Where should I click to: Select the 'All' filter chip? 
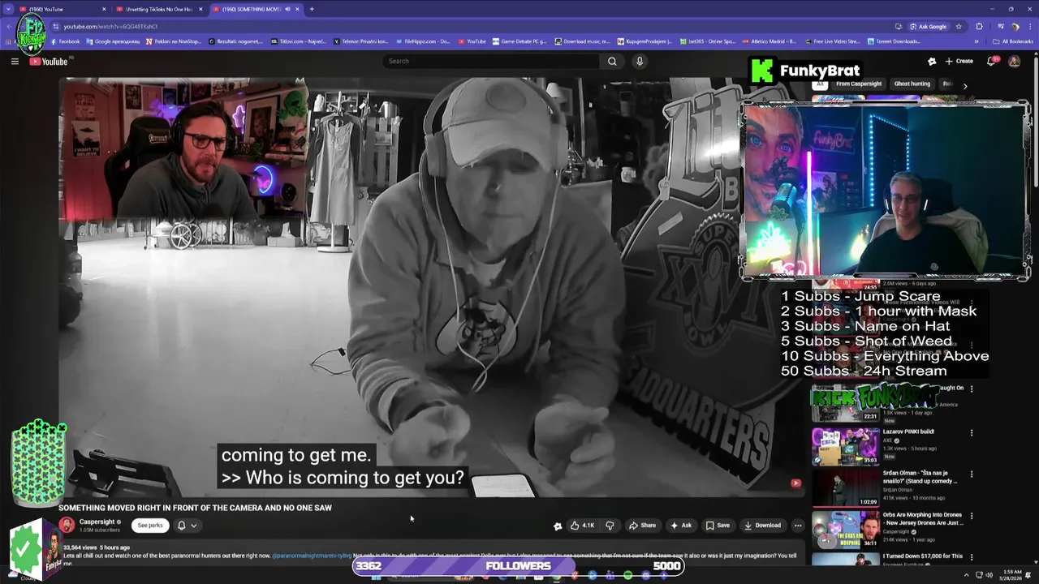(820, 84)
